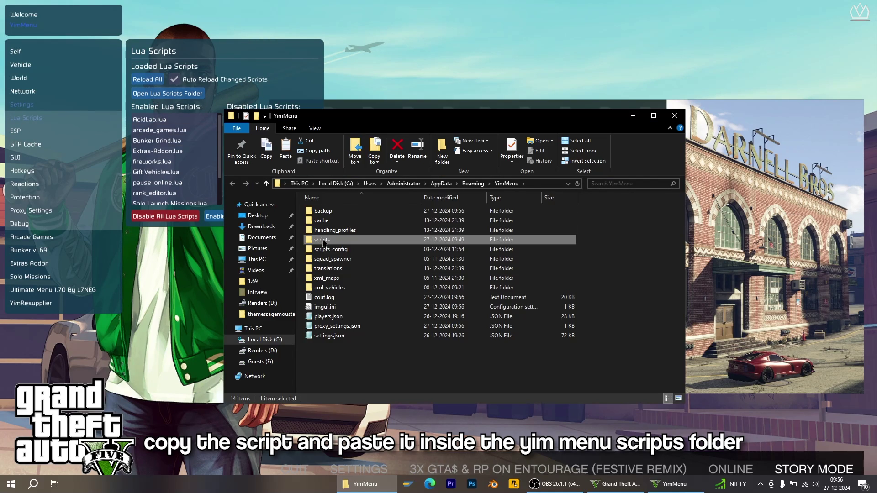Open Microsoft Edge from taskbar
Image resolution: width=877 pixels, height=493 pixels.
429,484
